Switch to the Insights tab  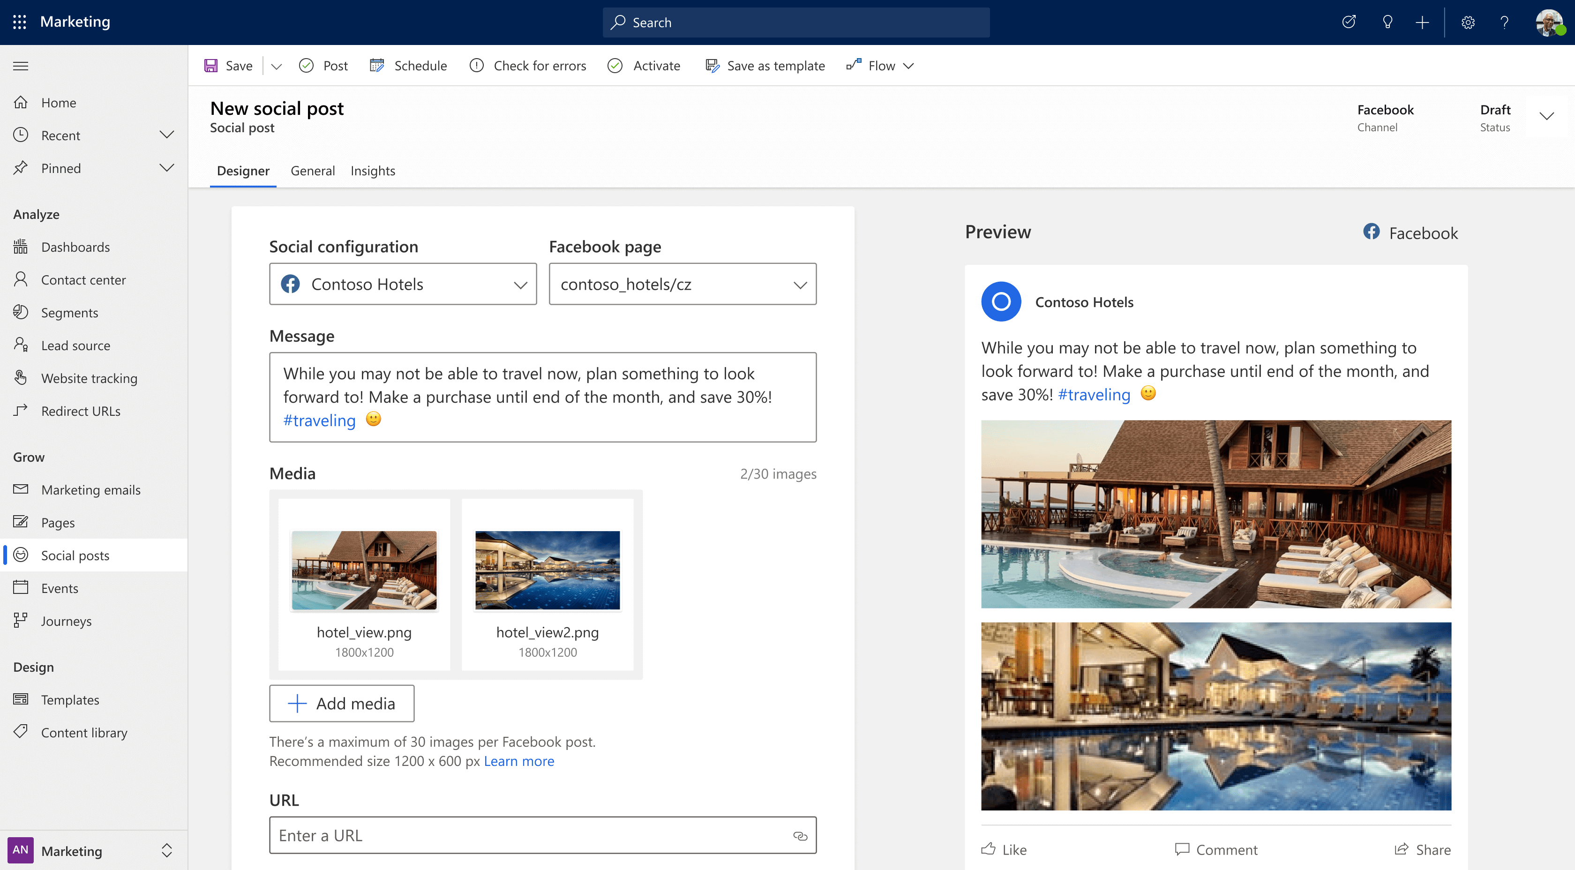coord(373,170)
